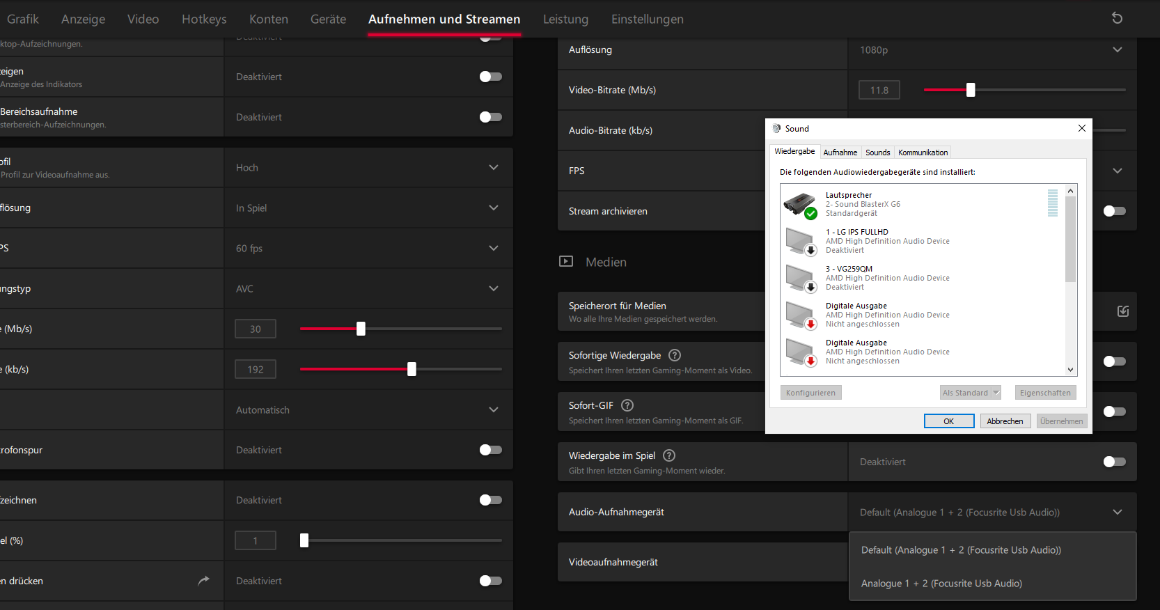Viewport: 1160px width, 610px height.
Task: Click the Eigenschaften button
Action: [x=1045, y=393]
